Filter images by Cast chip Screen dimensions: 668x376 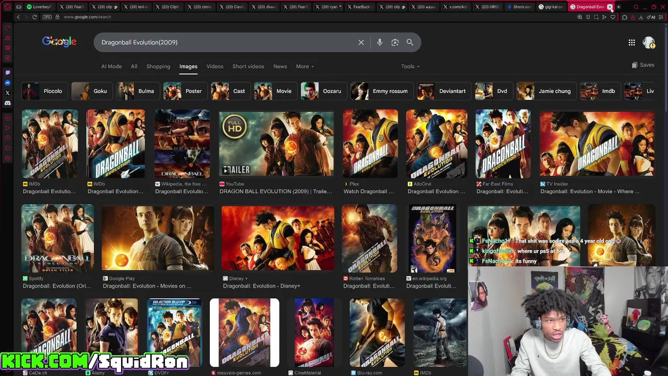[x=231, y=91]
